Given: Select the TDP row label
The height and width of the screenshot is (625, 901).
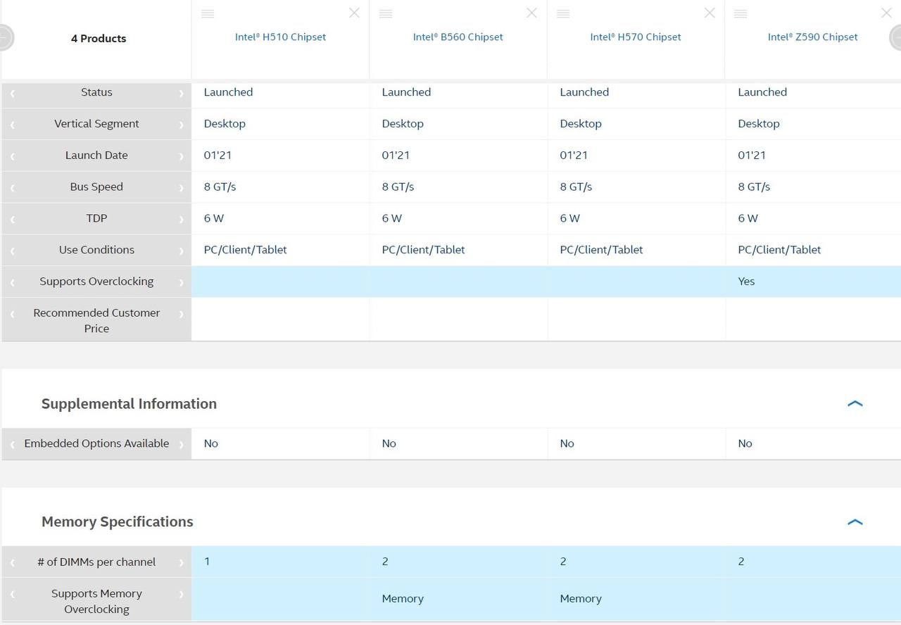Looking at the screenshot, I should pos(96,218).
